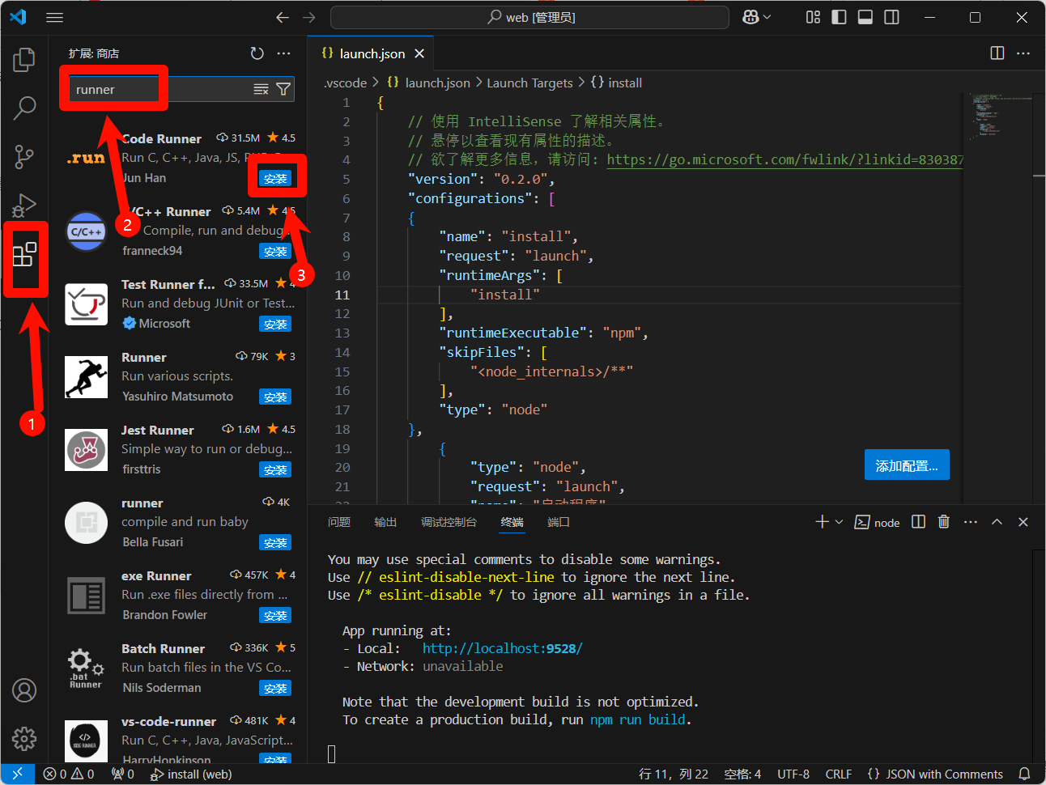Create a new terminal with plus icon
The height and width of the screenshot is (785, 1046).
tap(822, 522)
